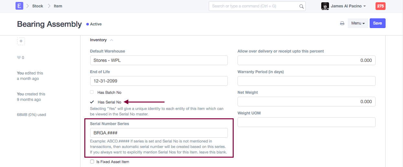Check the Is Fixed Asset Item box
Viewport: 403px width, 167px height.
(92, 162)
